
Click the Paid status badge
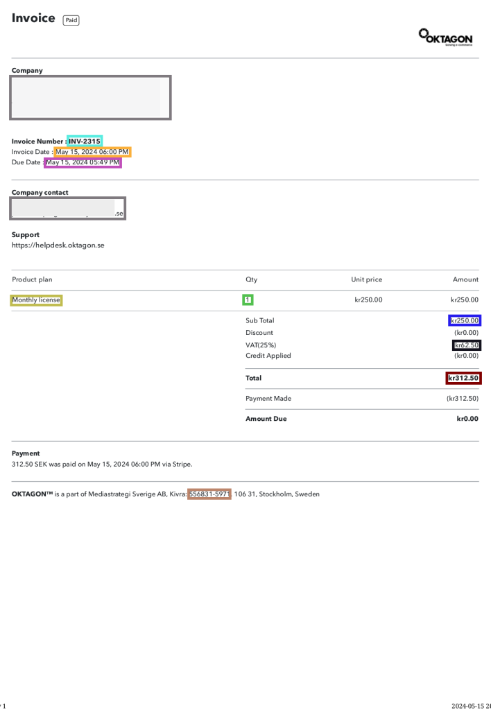[71, 20]
